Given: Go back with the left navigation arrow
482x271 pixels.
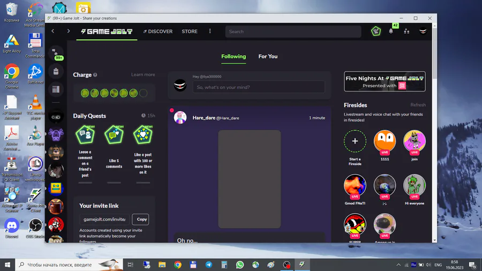Looking at the screenshot, I should tap(53, 31).
